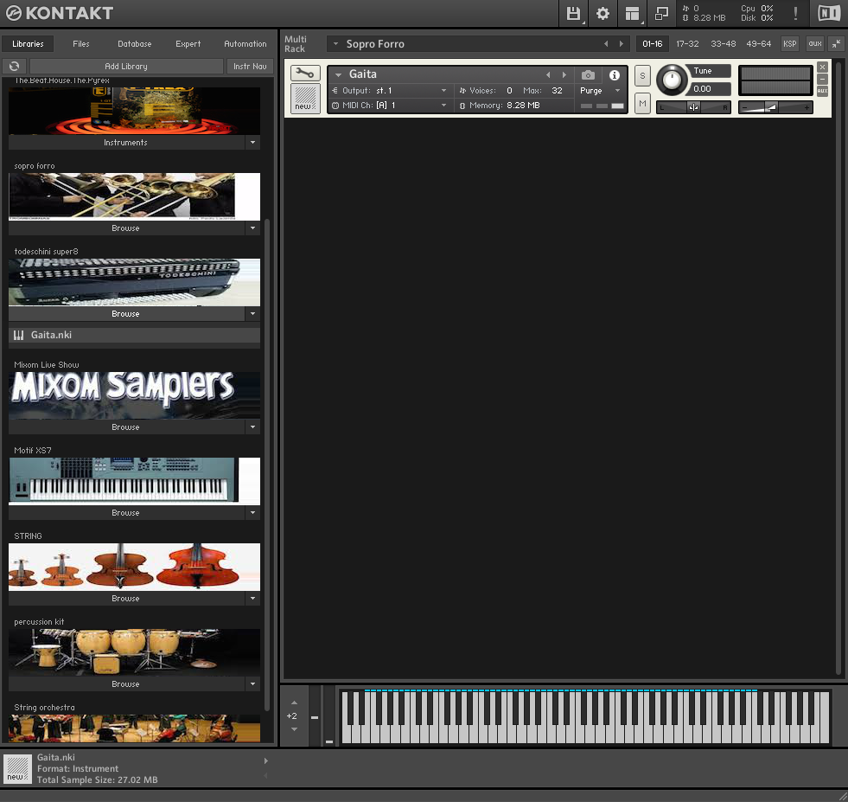This screenshot has height=802, width=848.
Task: Click the Gaita snapshot camera icon
Action: click(588, 74)
